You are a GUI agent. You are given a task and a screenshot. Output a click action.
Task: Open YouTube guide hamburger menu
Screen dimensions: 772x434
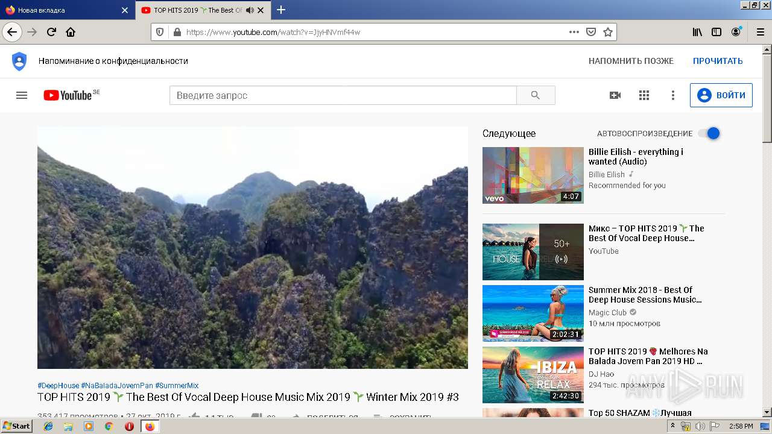click(22, 95)
